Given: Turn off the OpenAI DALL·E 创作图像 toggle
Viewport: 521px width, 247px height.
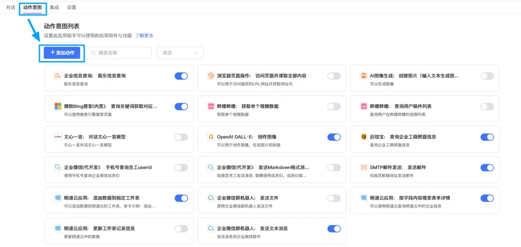Looking at the screenshot, I should (334, 137).
